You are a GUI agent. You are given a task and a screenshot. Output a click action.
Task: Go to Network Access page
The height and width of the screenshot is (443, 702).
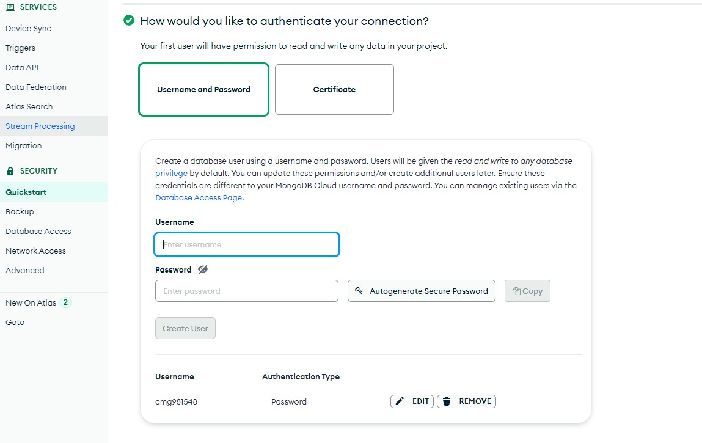pos(35,251)
